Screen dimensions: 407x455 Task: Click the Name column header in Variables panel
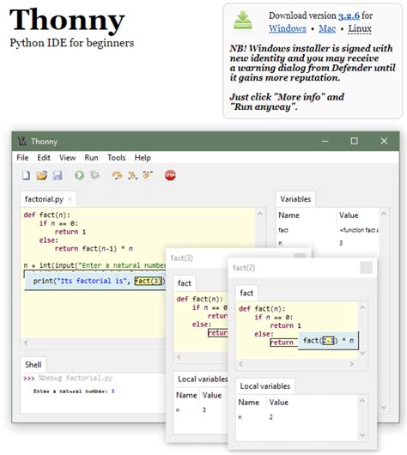click(289, 215)
